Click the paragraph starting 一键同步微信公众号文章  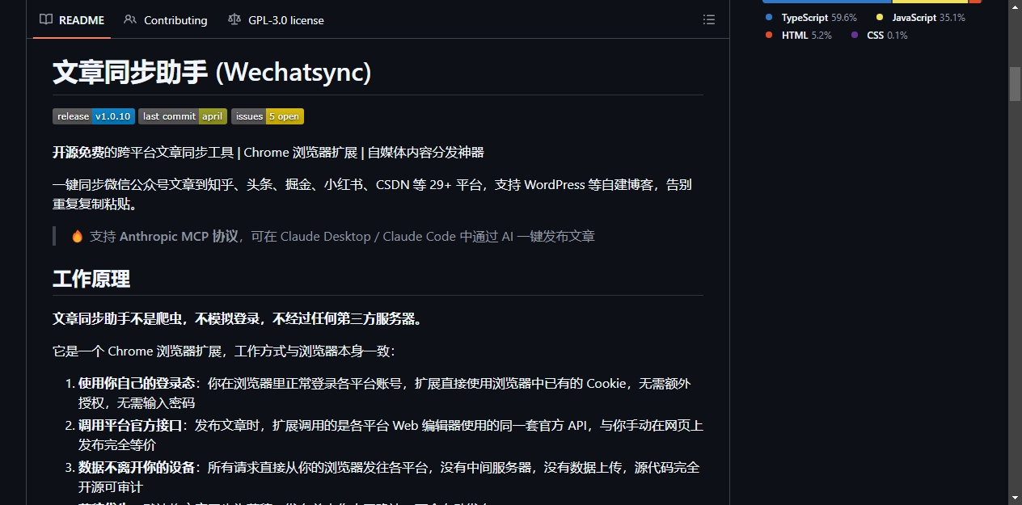pyautogui.click(x=372, y=194)
